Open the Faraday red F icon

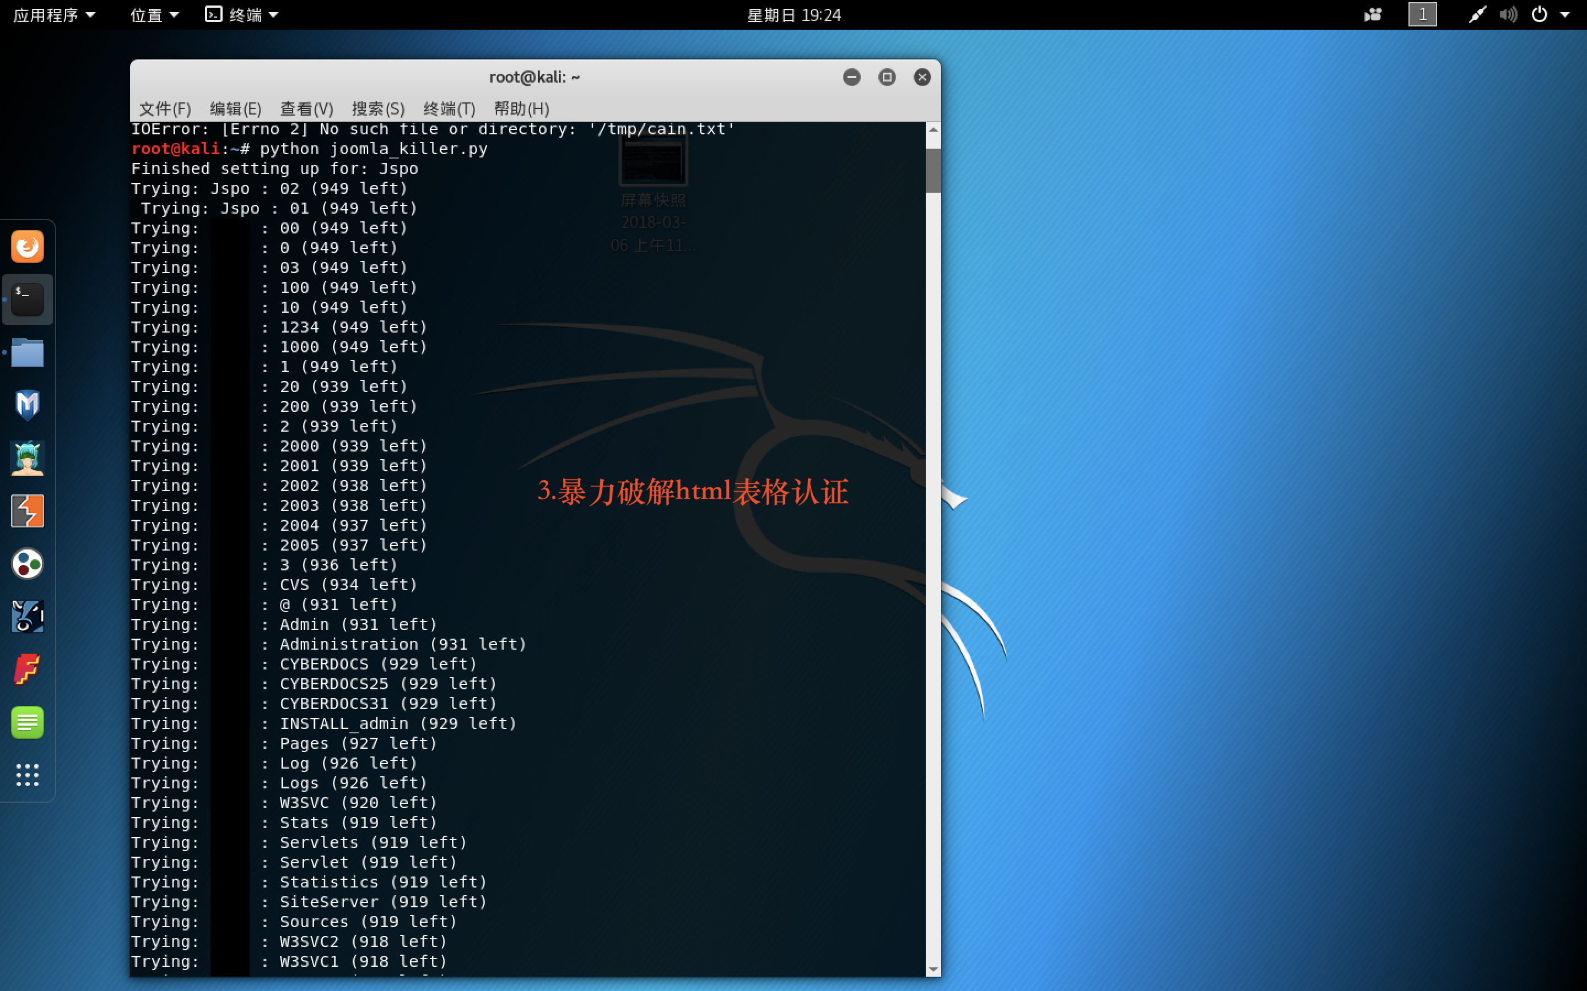(x=28, y=669)
